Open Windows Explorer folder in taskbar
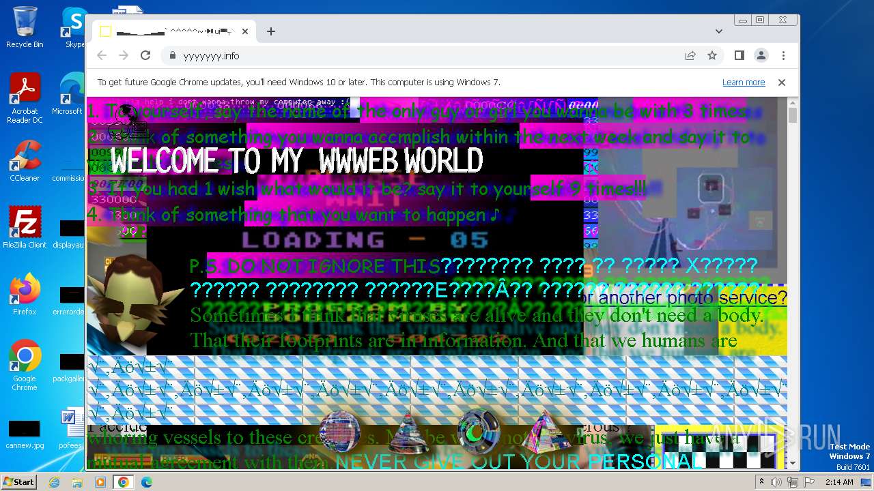This screenshot has width=874, height=491. coord(77,482)
